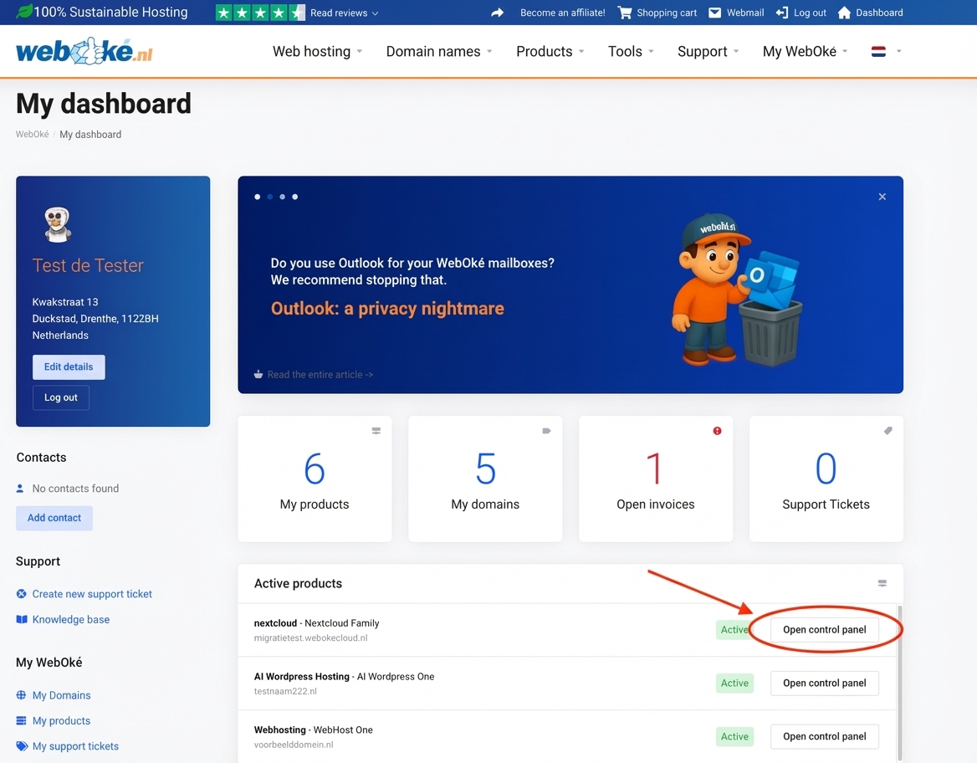Click Create new support ticket link

[x=92, y=594]
